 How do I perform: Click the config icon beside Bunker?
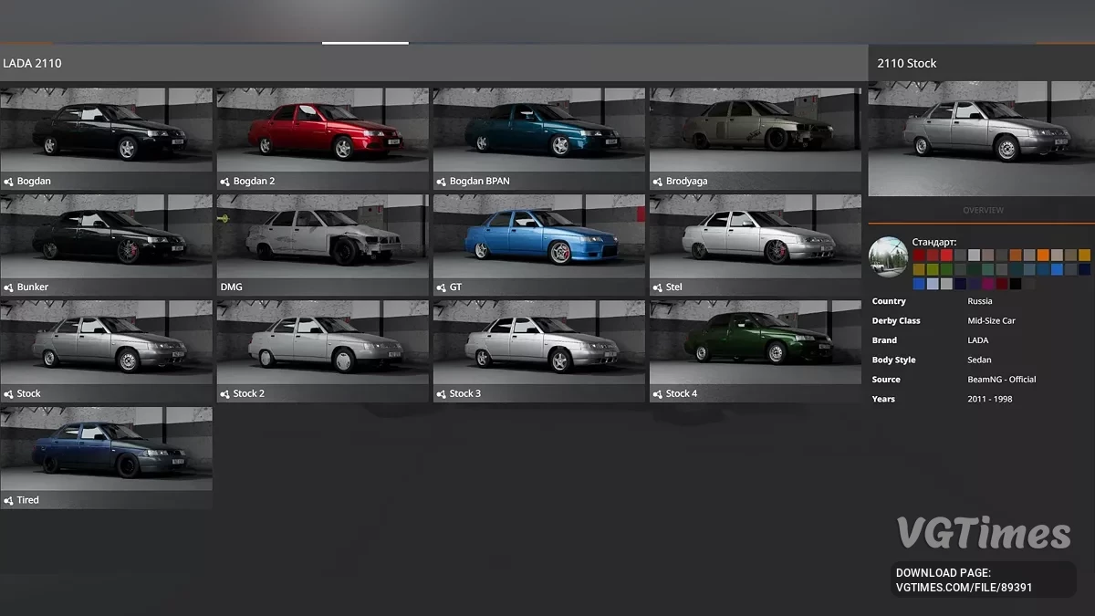(8, 287)
